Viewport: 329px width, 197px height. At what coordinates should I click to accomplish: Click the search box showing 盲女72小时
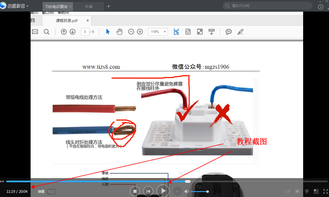(x=267, y=6)
